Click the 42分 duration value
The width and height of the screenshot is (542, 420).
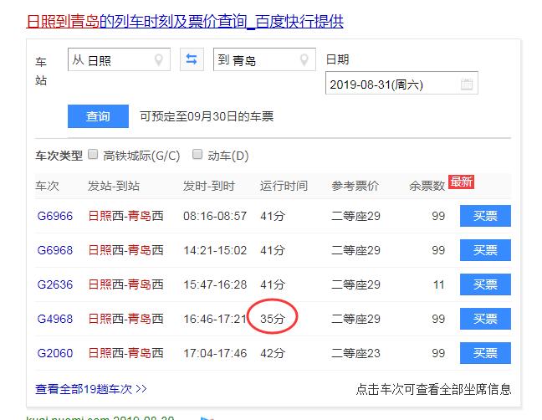click(x=273, y=353)
